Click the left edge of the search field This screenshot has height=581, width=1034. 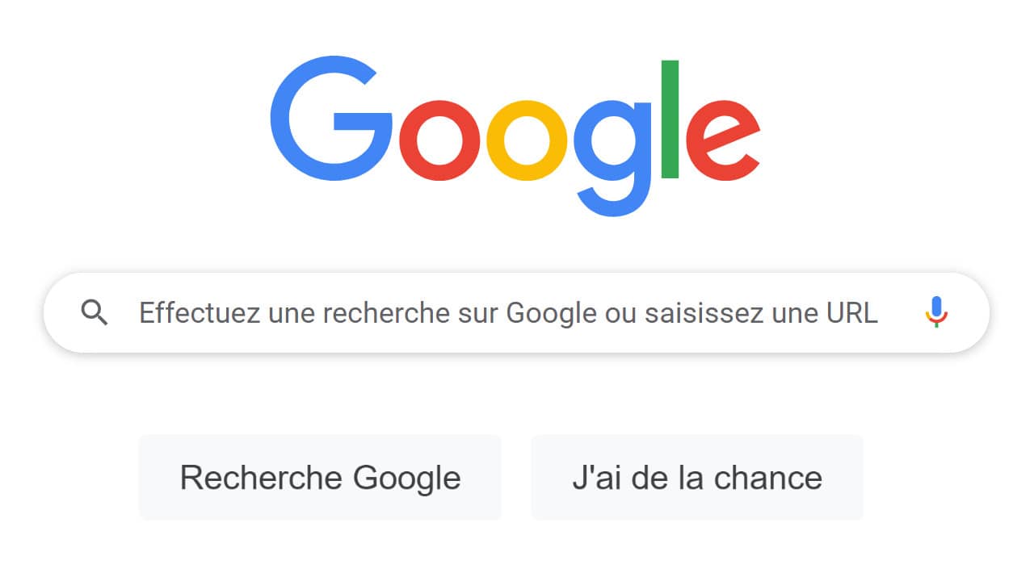(57, 313)
